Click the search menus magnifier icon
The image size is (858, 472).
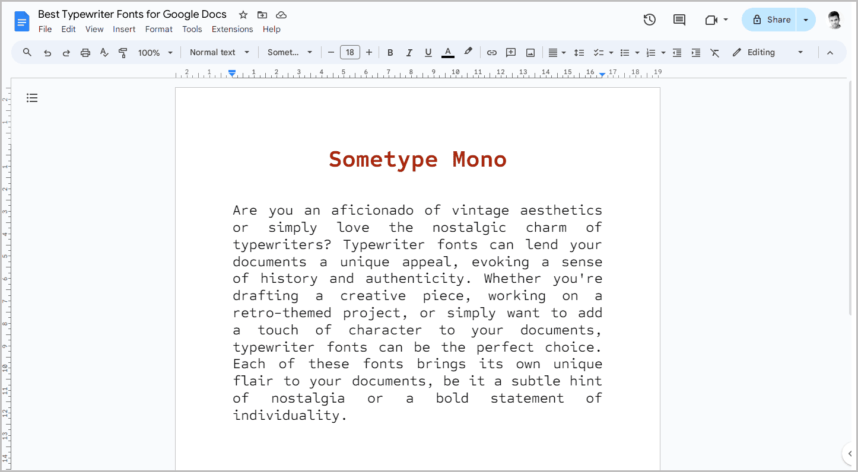pos(27,52)
